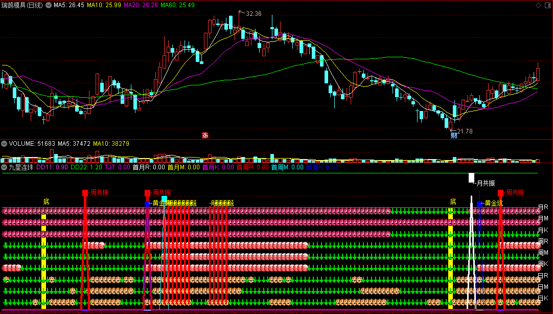Image resolution: width=553 pixels, height=314 pixels.
Task: Select the 首月K: 0.00 value
Action: (218, 167)
